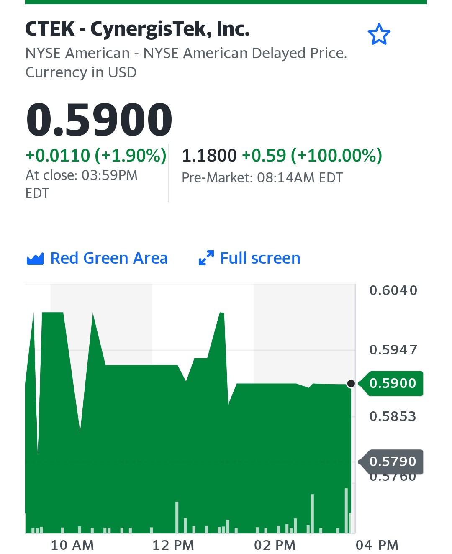The width and height of the screenshot is (452, 554).
Task: Click the 12 PM time axis label
Action: tap(173, 545)
